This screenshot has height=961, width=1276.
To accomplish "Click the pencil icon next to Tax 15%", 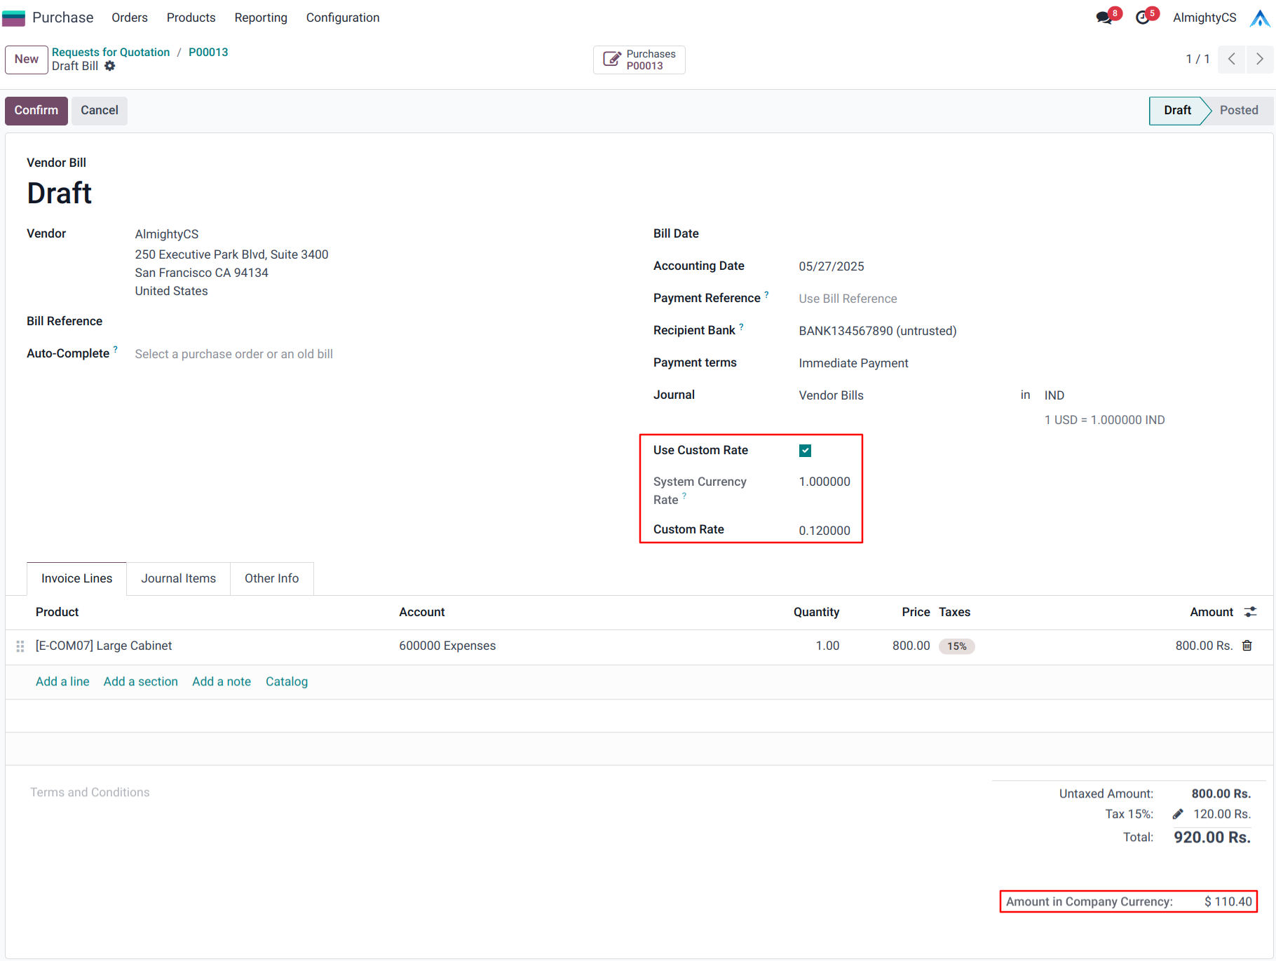I will (1178, 814).
